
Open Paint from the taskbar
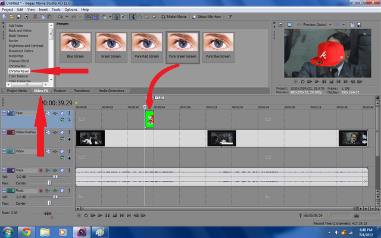click(x=100, y=232)
